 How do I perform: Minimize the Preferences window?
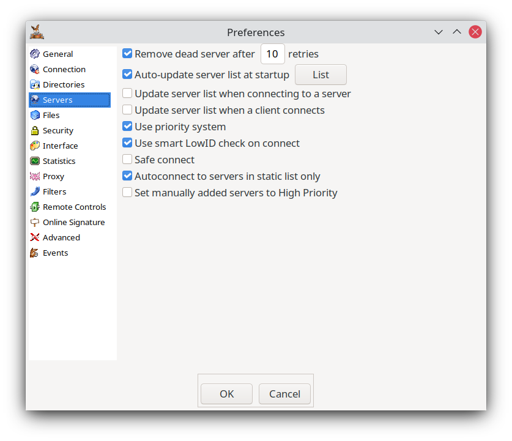click(439, 32)
